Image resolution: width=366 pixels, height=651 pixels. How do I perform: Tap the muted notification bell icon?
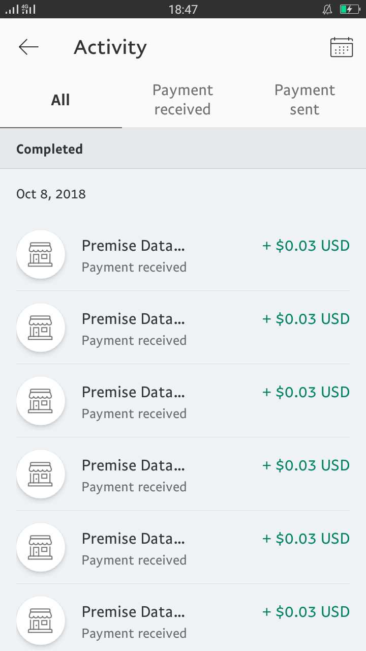click(327, 9)
